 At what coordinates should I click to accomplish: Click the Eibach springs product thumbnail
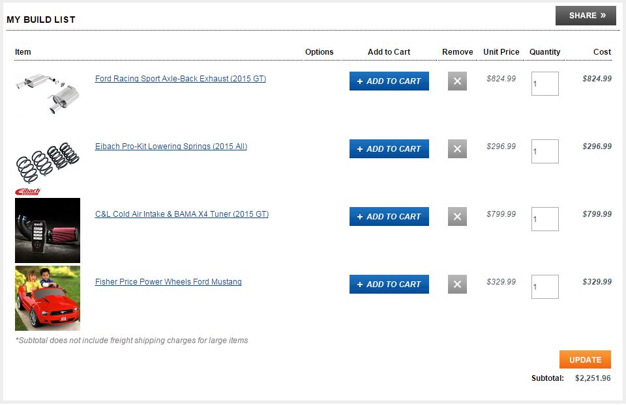pyautogui.click(x=48, y=163)
